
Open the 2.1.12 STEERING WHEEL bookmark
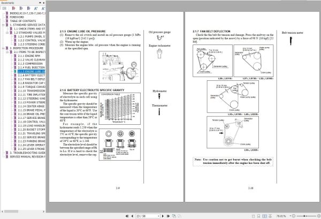click(32, 99)
